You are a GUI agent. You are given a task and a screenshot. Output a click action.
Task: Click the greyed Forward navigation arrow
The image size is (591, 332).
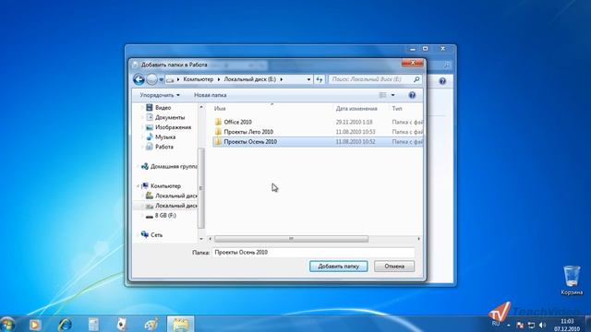[x=151, y=79]
